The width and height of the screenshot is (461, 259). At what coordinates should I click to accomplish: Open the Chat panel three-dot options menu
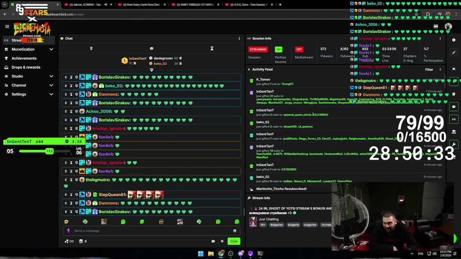tap(239, 38)
